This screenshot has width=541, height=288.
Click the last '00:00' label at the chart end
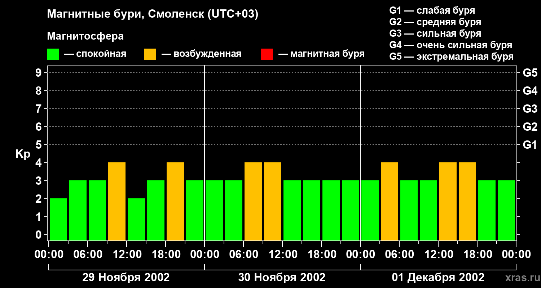click(x=516, y=255)
